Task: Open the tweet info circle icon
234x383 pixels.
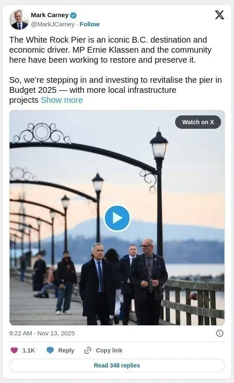Action: coord(220,333)
